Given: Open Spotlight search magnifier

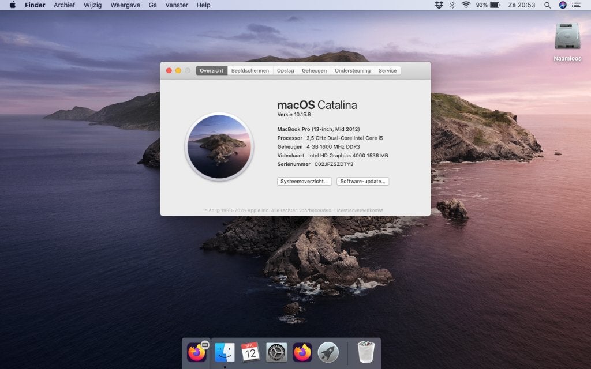Looking at the screenshot, I should pyautogui.click(x=547, y=5).
